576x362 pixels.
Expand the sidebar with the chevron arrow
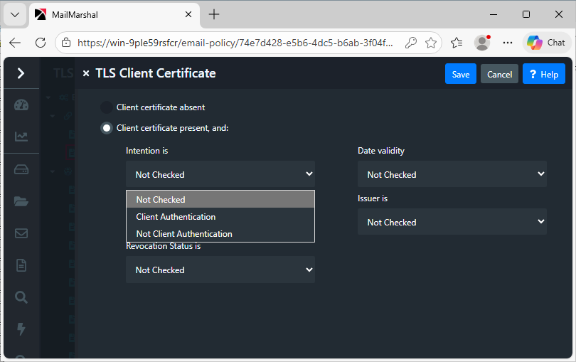(x=21, y=73)
